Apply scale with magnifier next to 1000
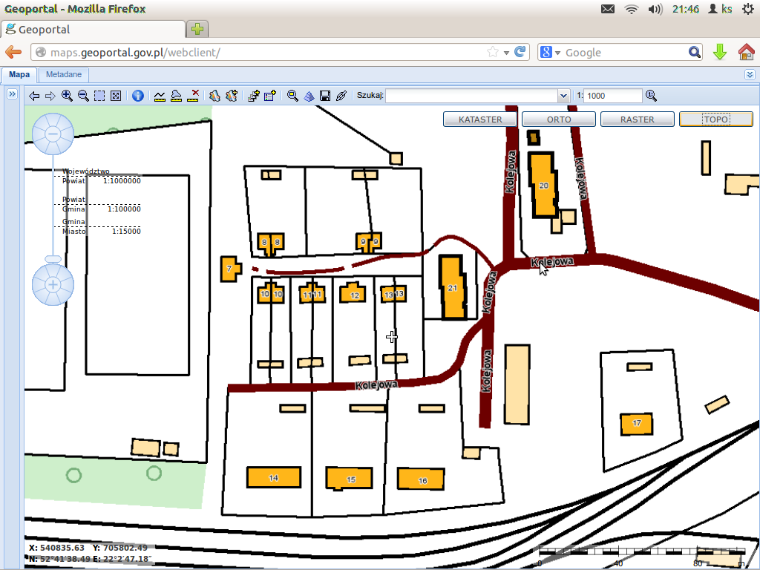This screenshot has width=760, height=570. (651, 96)
